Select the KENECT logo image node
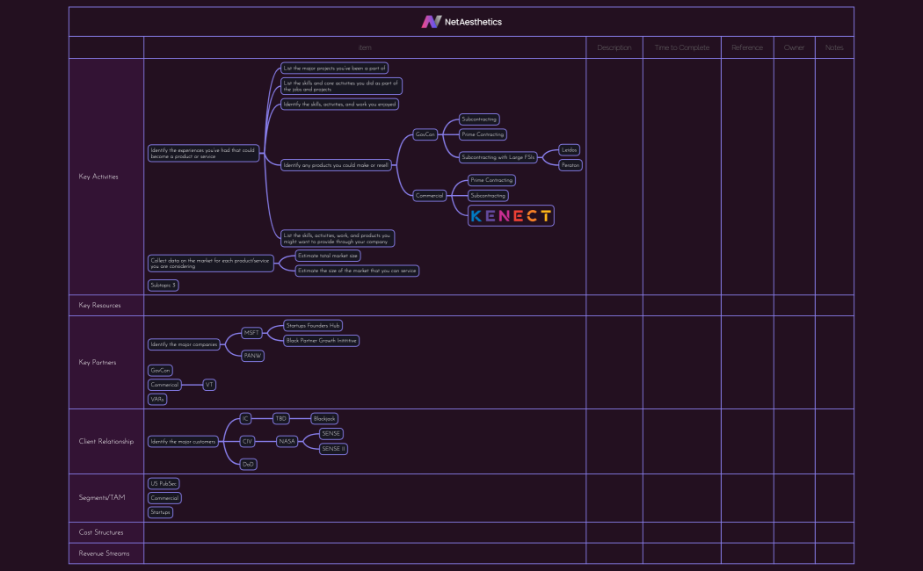 click(511, 215)
